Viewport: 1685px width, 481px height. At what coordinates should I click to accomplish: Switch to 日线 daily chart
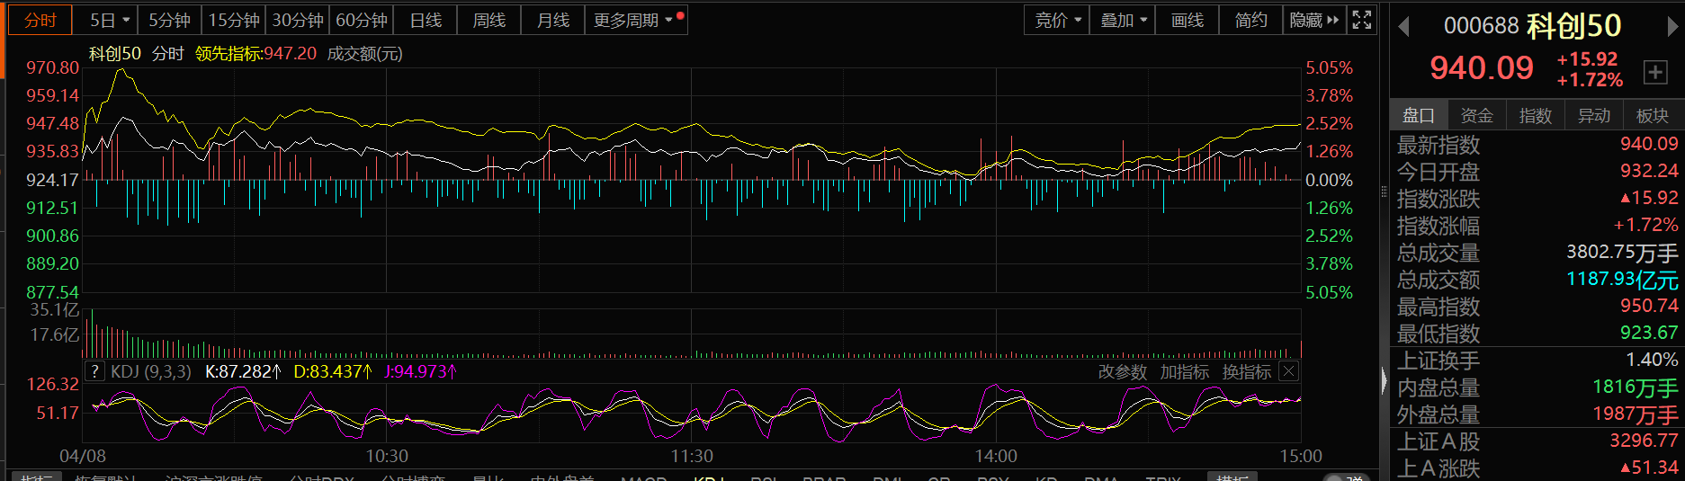pyautogui.click(x=426, y=20)
